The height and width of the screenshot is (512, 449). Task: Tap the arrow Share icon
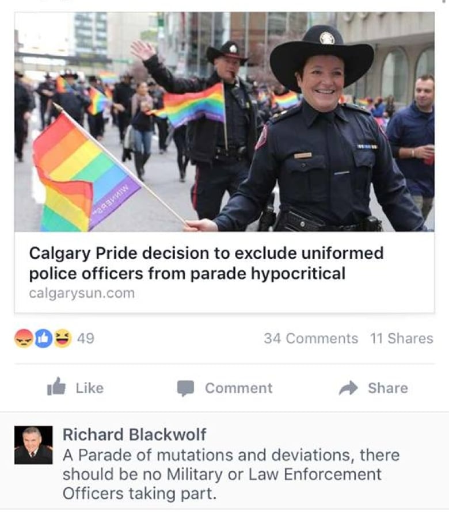[348, 388]
